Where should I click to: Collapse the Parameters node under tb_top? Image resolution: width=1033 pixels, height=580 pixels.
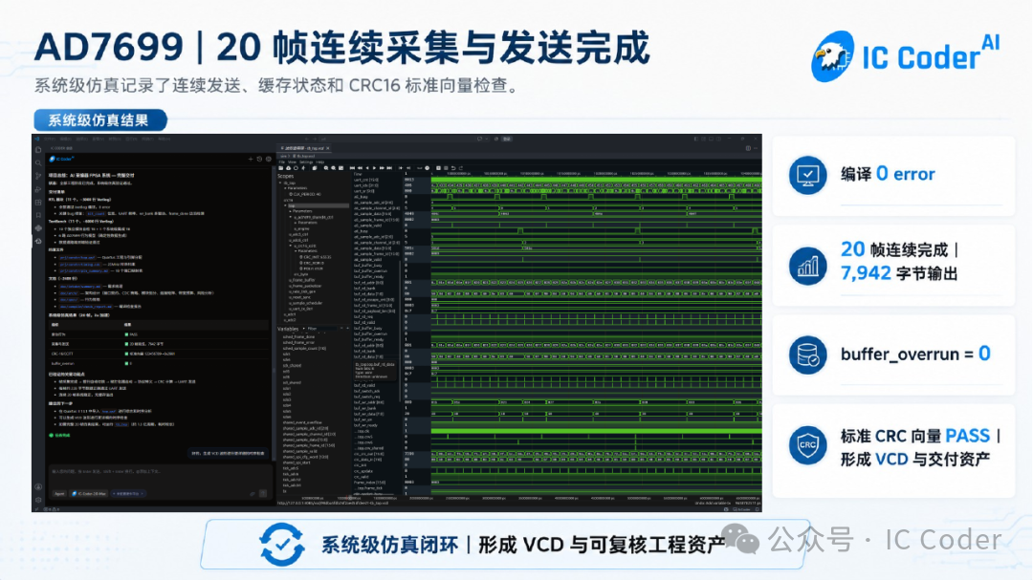[285, 188]
